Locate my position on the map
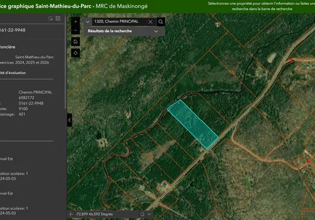This screenshot has width=315, height=220. (76, 53)
